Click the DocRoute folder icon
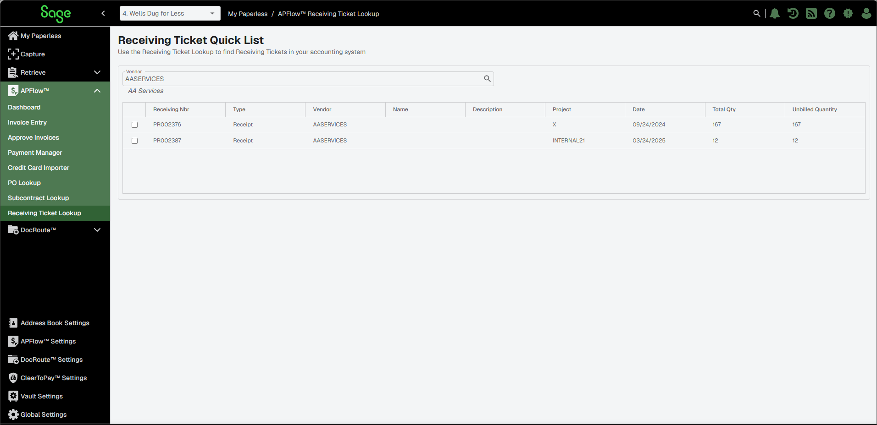 [13, 230]
